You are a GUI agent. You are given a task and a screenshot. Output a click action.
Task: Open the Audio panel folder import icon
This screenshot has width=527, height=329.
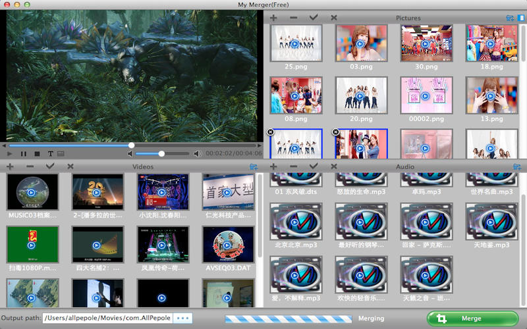517,166
